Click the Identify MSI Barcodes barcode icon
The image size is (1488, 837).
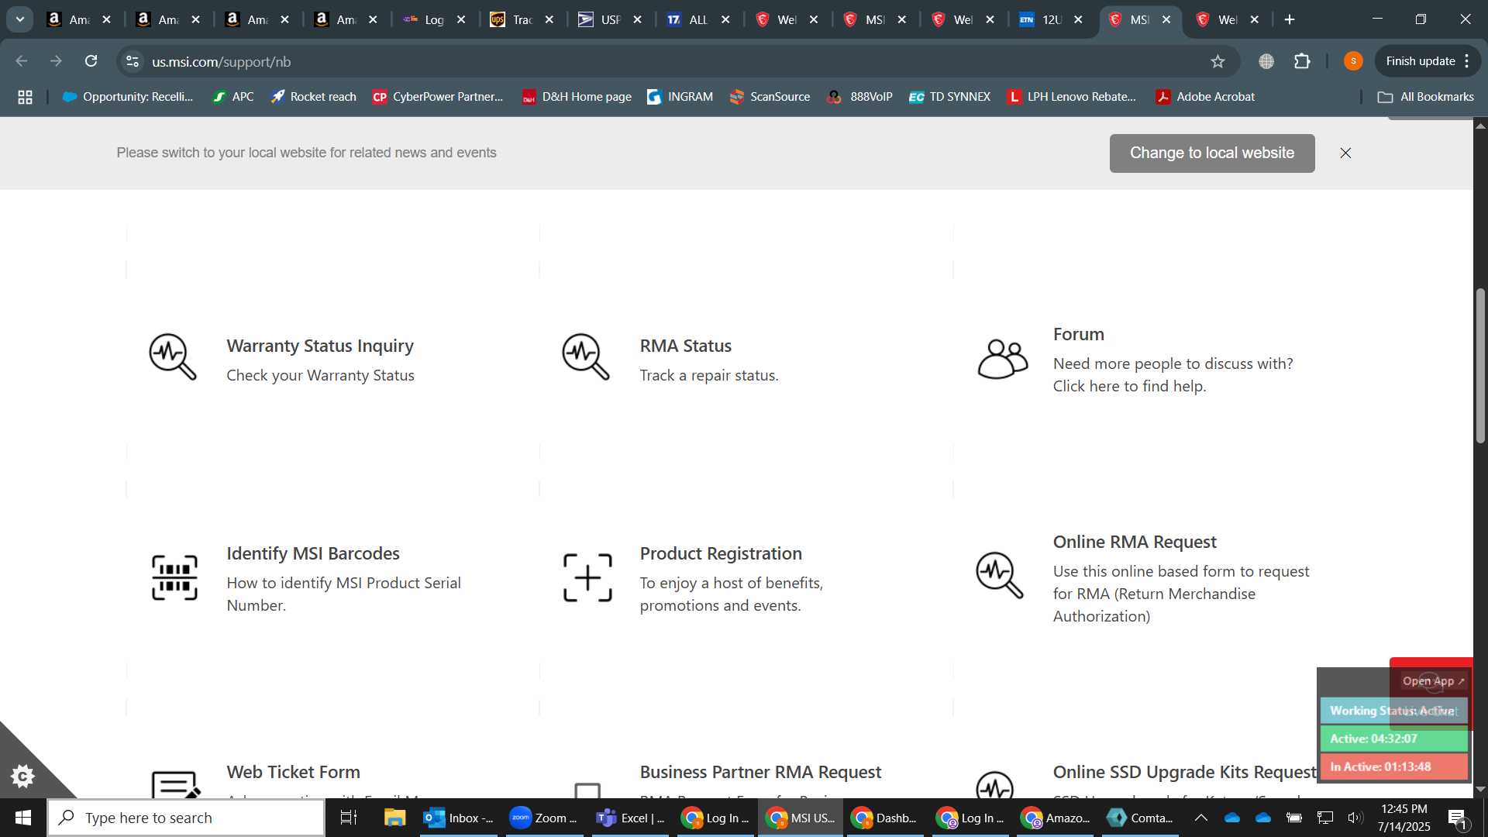click(174, 578)
